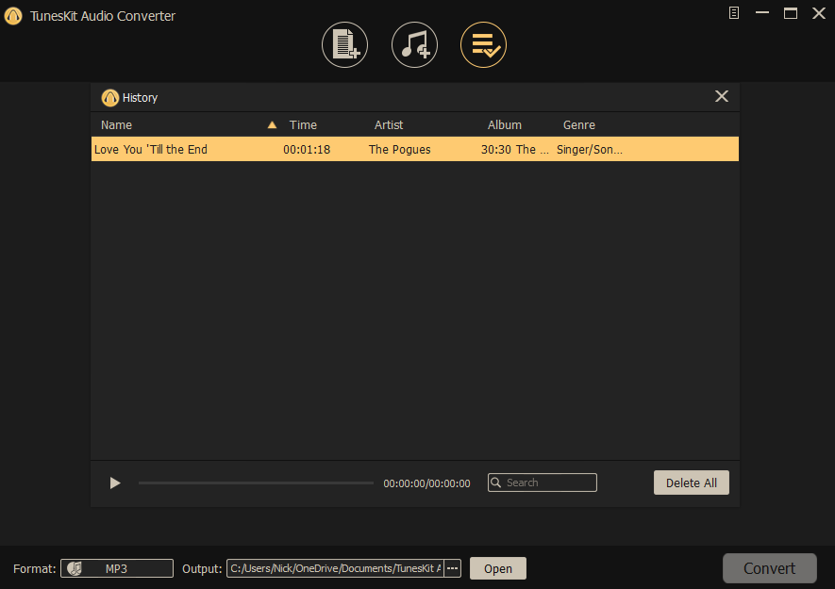The width and height of the screenshot is (835, 589).
Task: Click the TunesKit logo icon
Action: [x=12, y=16]
